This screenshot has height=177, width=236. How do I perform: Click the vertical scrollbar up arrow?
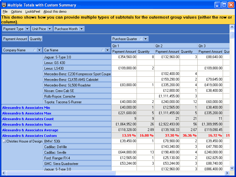click(232, 27)
